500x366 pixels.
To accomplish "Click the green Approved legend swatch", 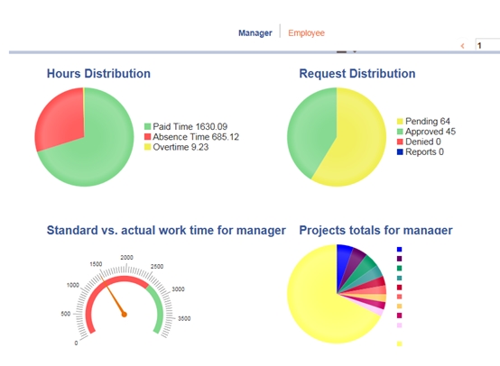I will click(x=400, y=132).
